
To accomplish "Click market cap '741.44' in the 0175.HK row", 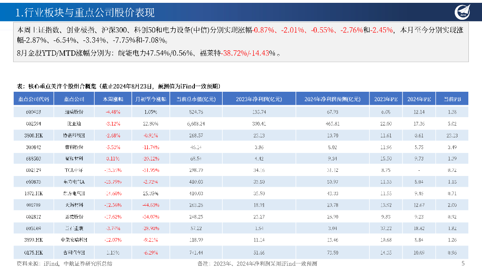I will (x=196, y=253).
